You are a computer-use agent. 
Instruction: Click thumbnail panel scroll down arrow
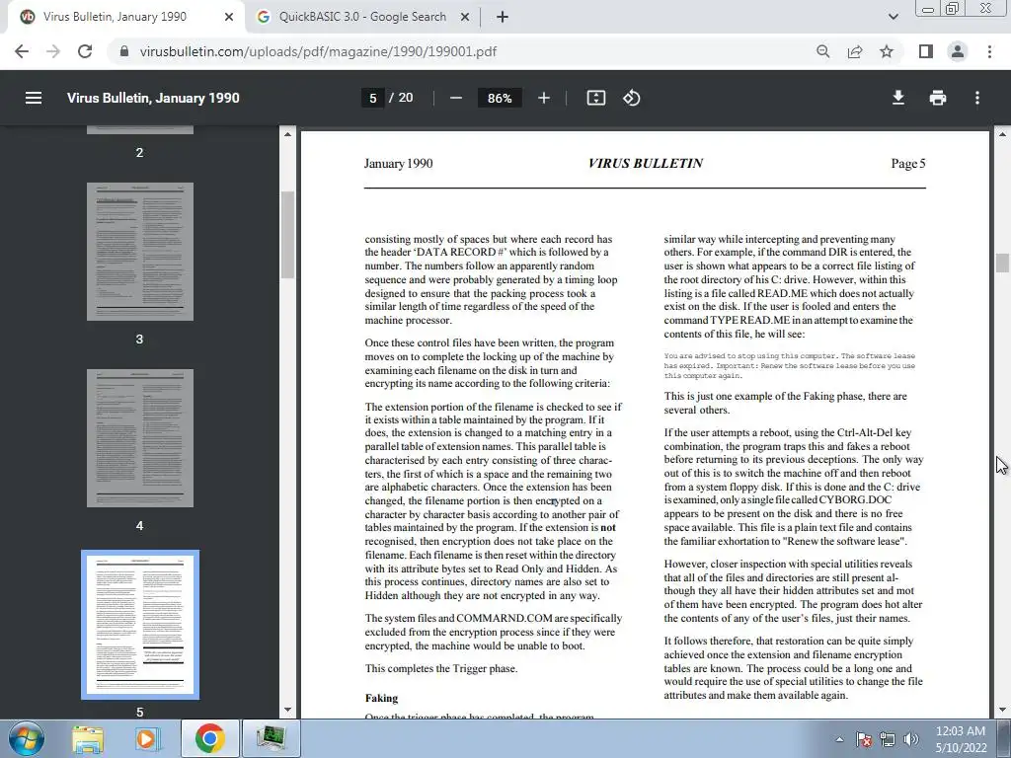287,710
